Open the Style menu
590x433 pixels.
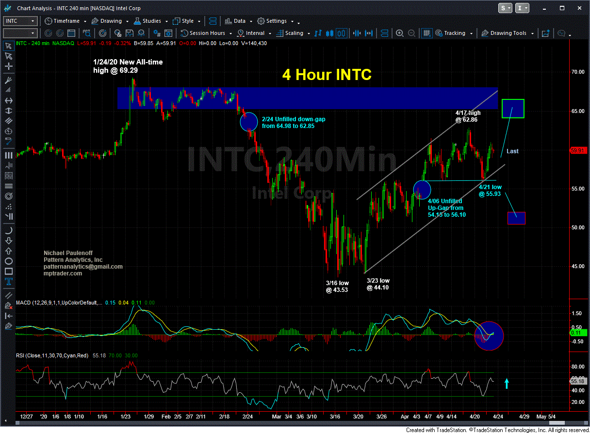pyautogui.click(x=184, y=21)
